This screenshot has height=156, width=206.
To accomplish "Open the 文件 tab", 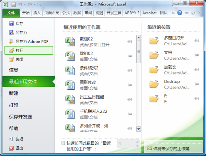I will point(11,13).
